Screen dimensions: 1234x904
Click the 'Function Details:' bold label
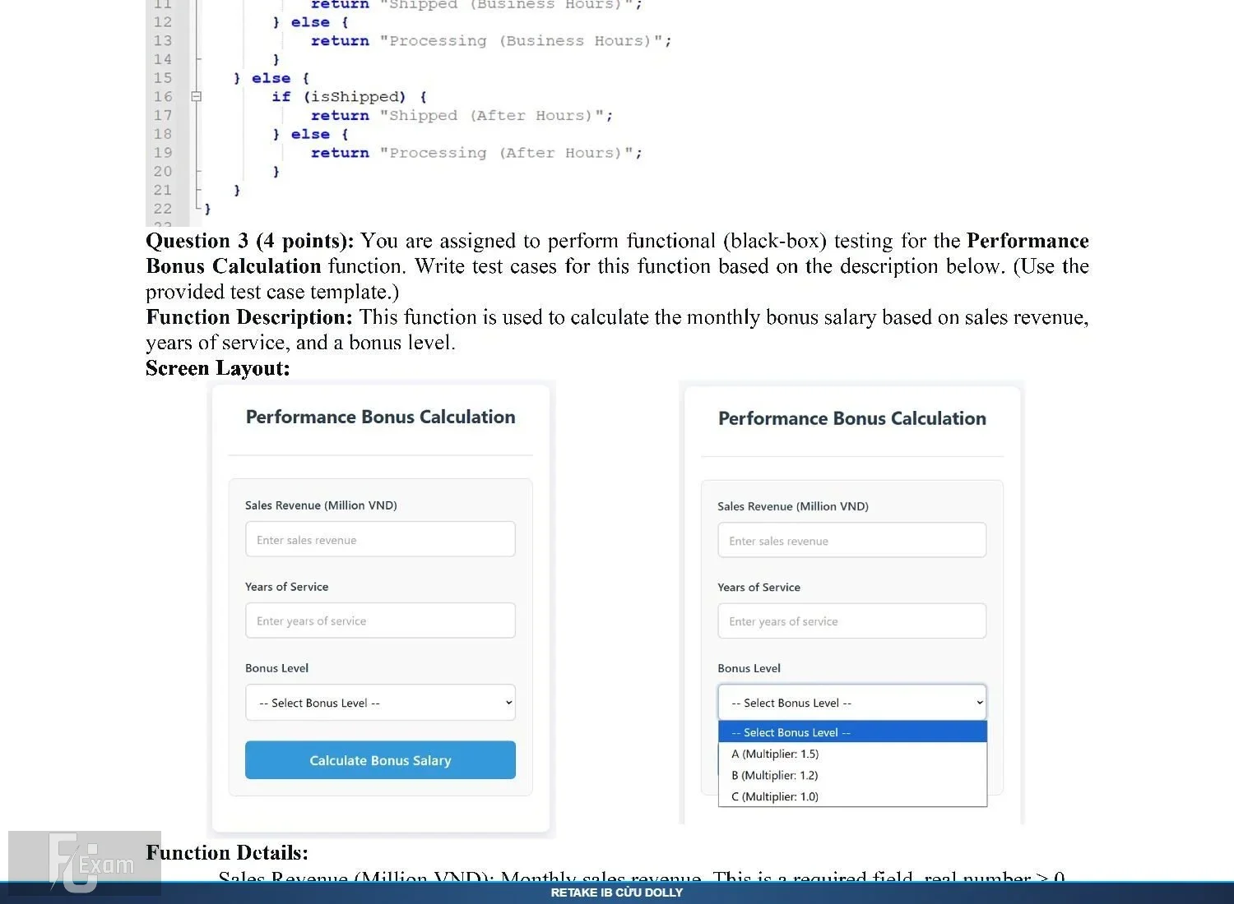coord(227,852)
